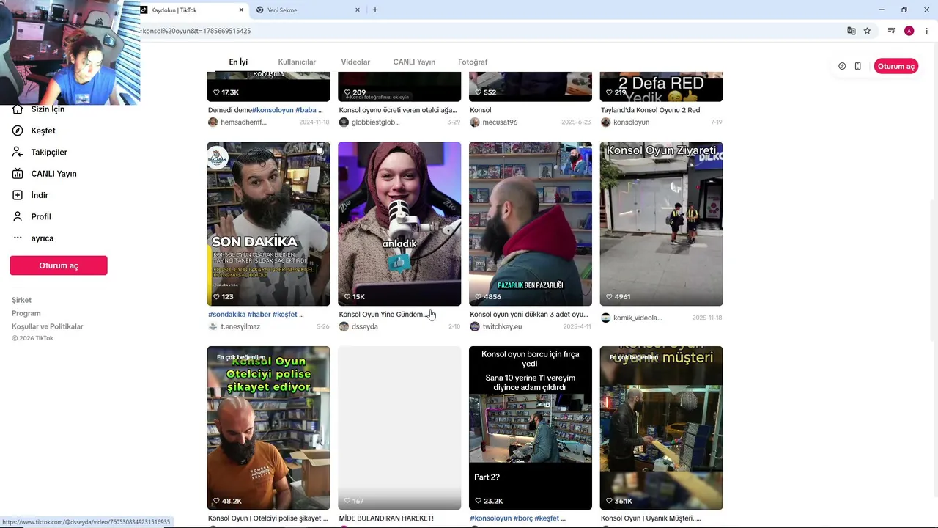Click the İndir plus icon in sidebar

[x=18, y=195]
